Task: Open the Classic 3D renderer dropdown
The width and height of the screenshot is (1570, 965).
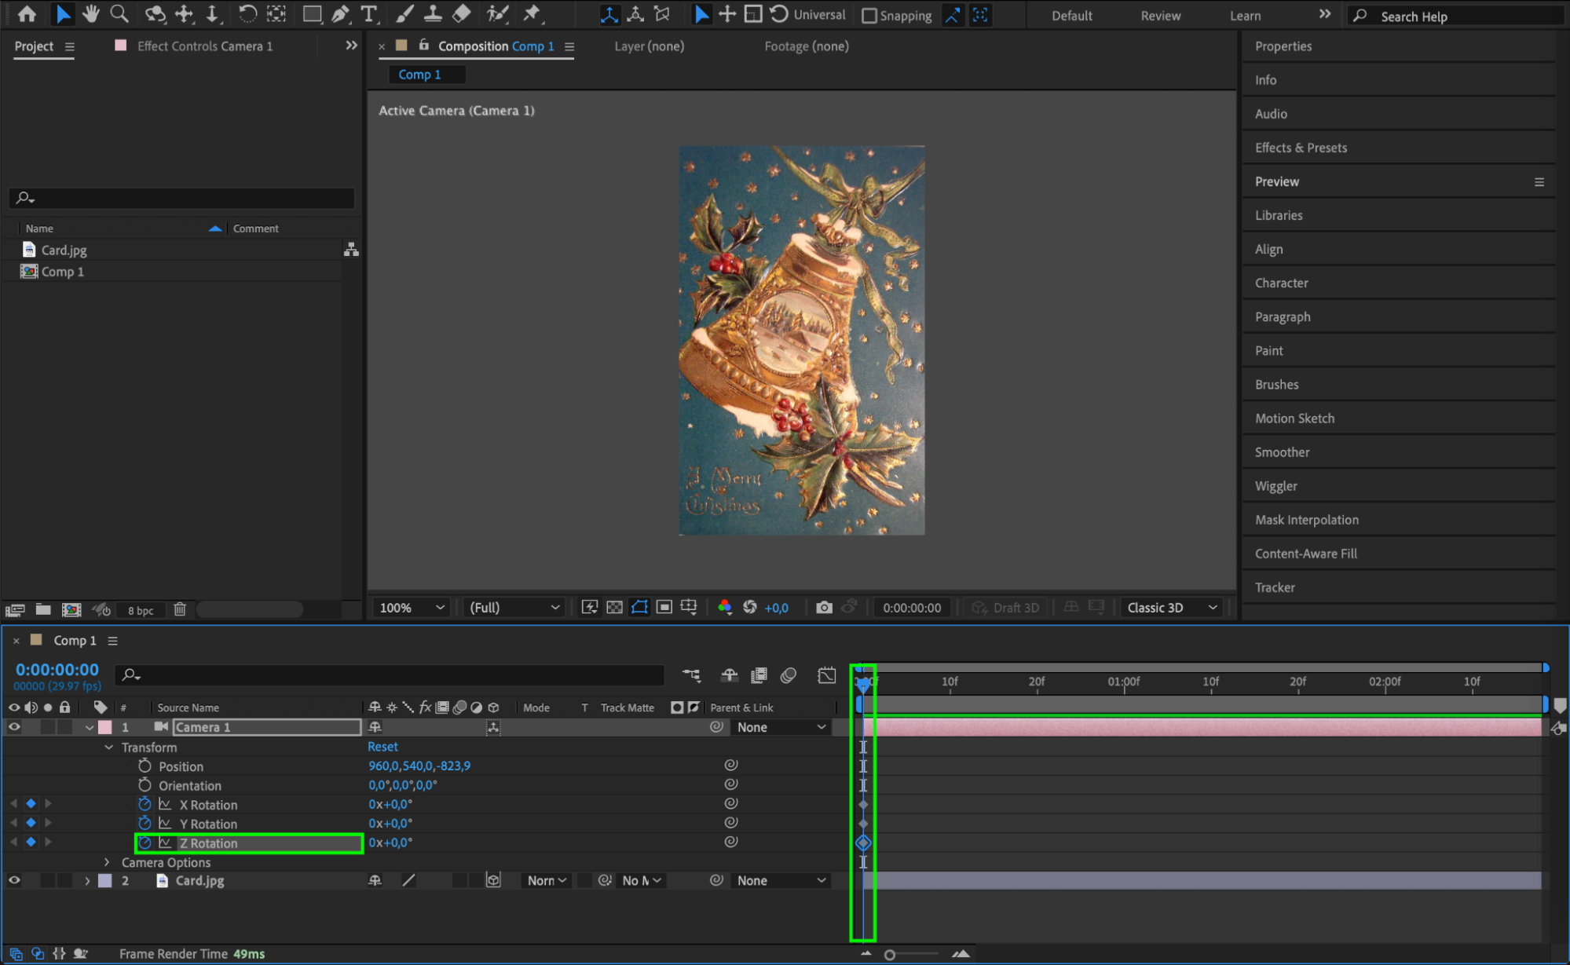Action: (x=1171, y=607)
